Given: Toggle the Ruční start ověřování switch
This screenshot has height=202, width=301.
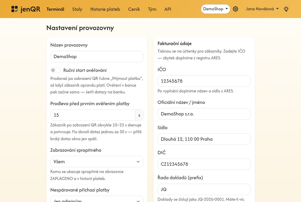Looking at the screenshot, I should coord(55,70).
